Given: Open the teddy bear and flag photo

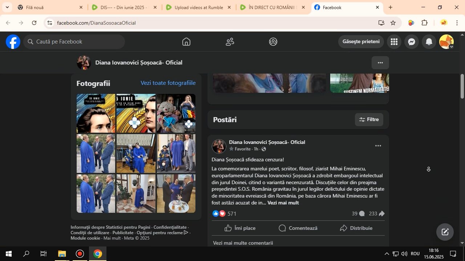Looking at the screenshot, I should coord(176,113).
